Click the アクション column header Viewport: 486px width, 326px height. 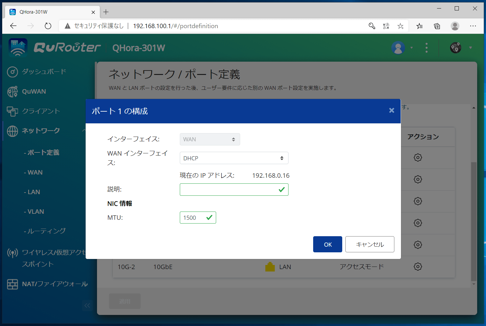point(423,137)
